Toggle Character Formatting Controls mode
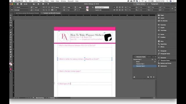The image size is (186, 104). pyautogui.click(x=12, y=8)
